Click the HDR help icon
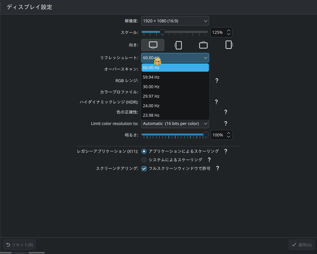317x254 pixels. [216, 102]
